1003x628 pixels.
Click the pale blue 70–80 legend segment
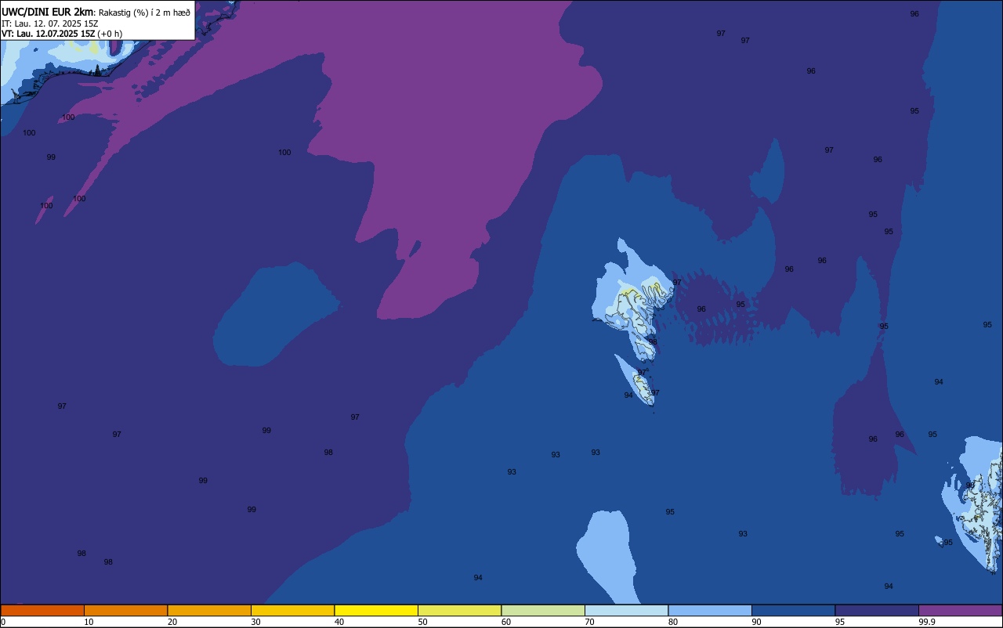coord(626,610)
